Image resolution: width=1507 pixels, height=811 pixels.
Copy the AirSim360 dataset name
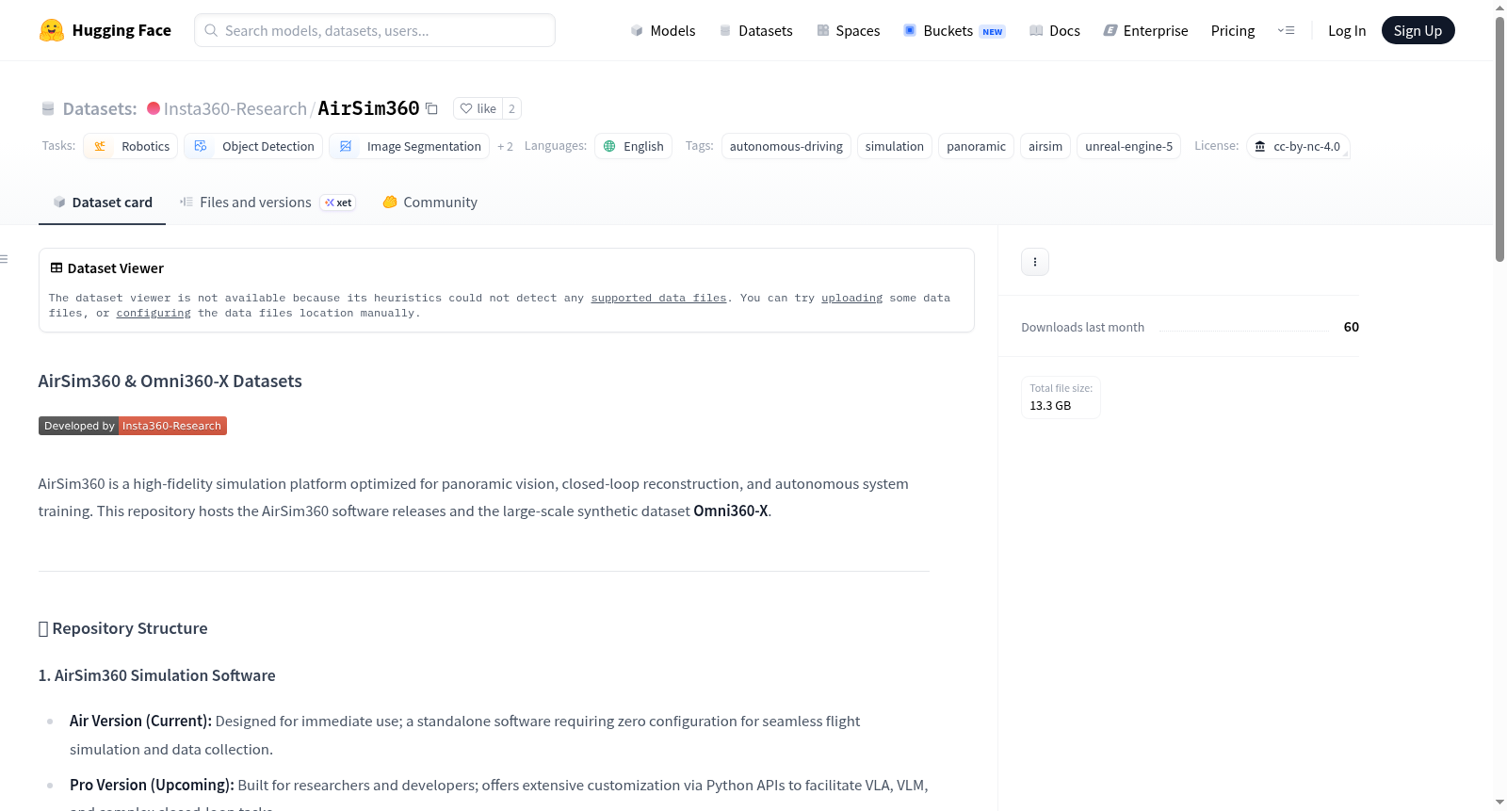pos(431,108)
